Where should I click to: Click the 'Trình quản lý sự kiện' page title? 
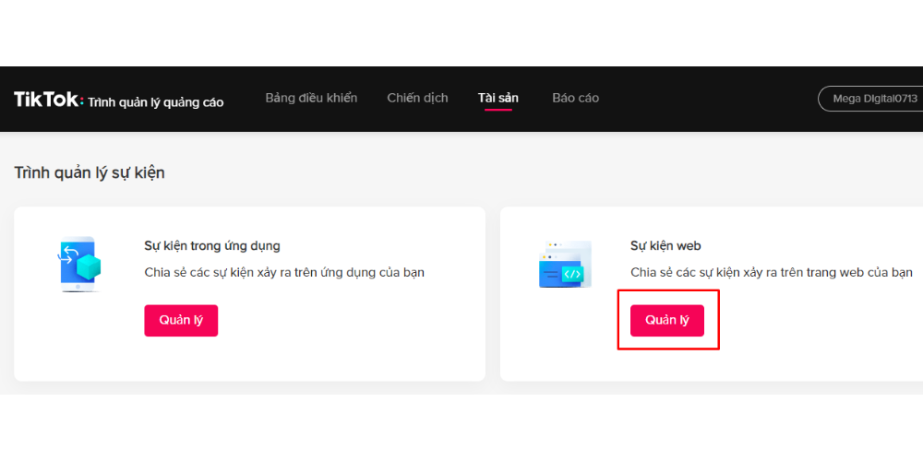90,173
